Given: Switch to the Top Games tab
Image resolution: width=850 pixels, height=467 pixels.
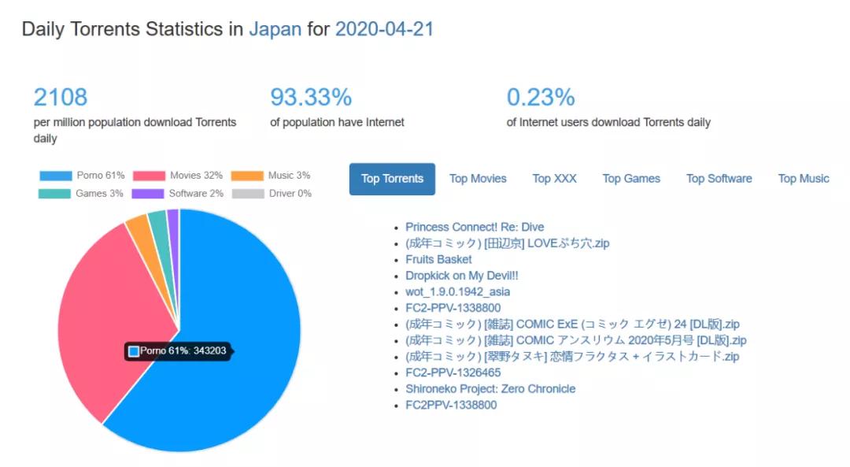Looking at the screenshot, I should [631, 179].
